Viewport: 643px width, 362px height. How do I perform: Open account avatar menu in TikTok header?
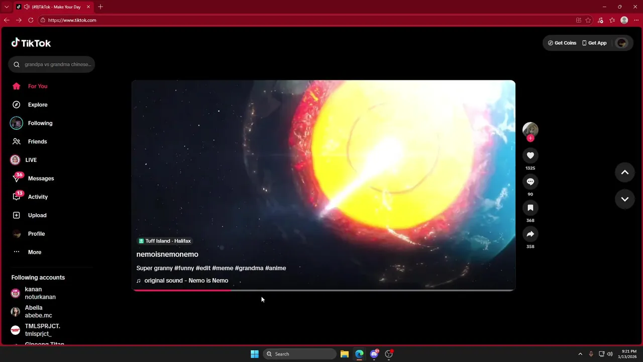tap(622, 43)
